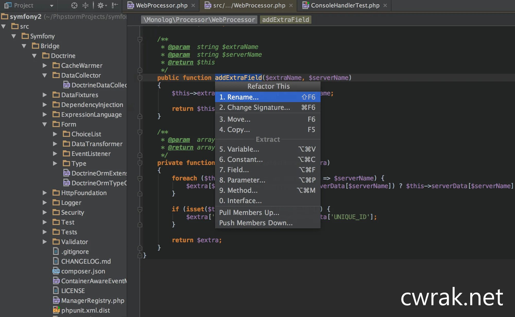515x317 pixels.
Task: Fold the foreach block using gutter marker
Action: click(140, 178)
